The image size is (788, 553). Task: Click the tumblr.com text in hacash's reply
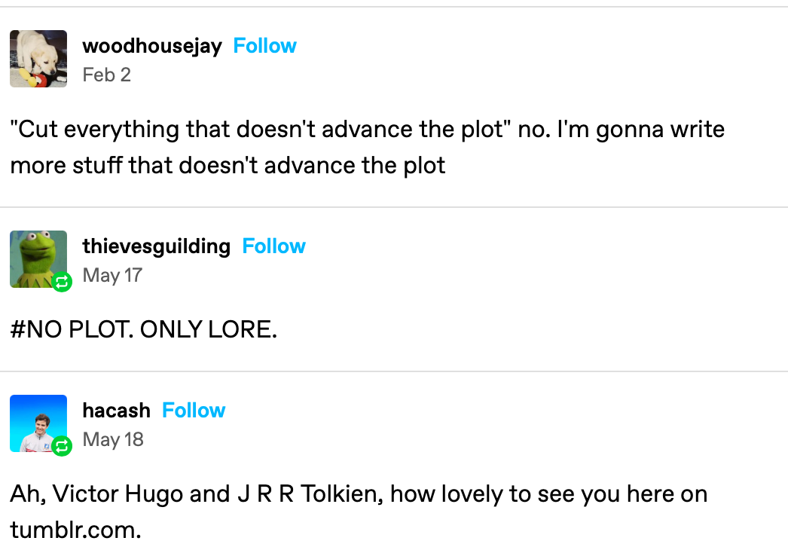click(x=75, y=529)
